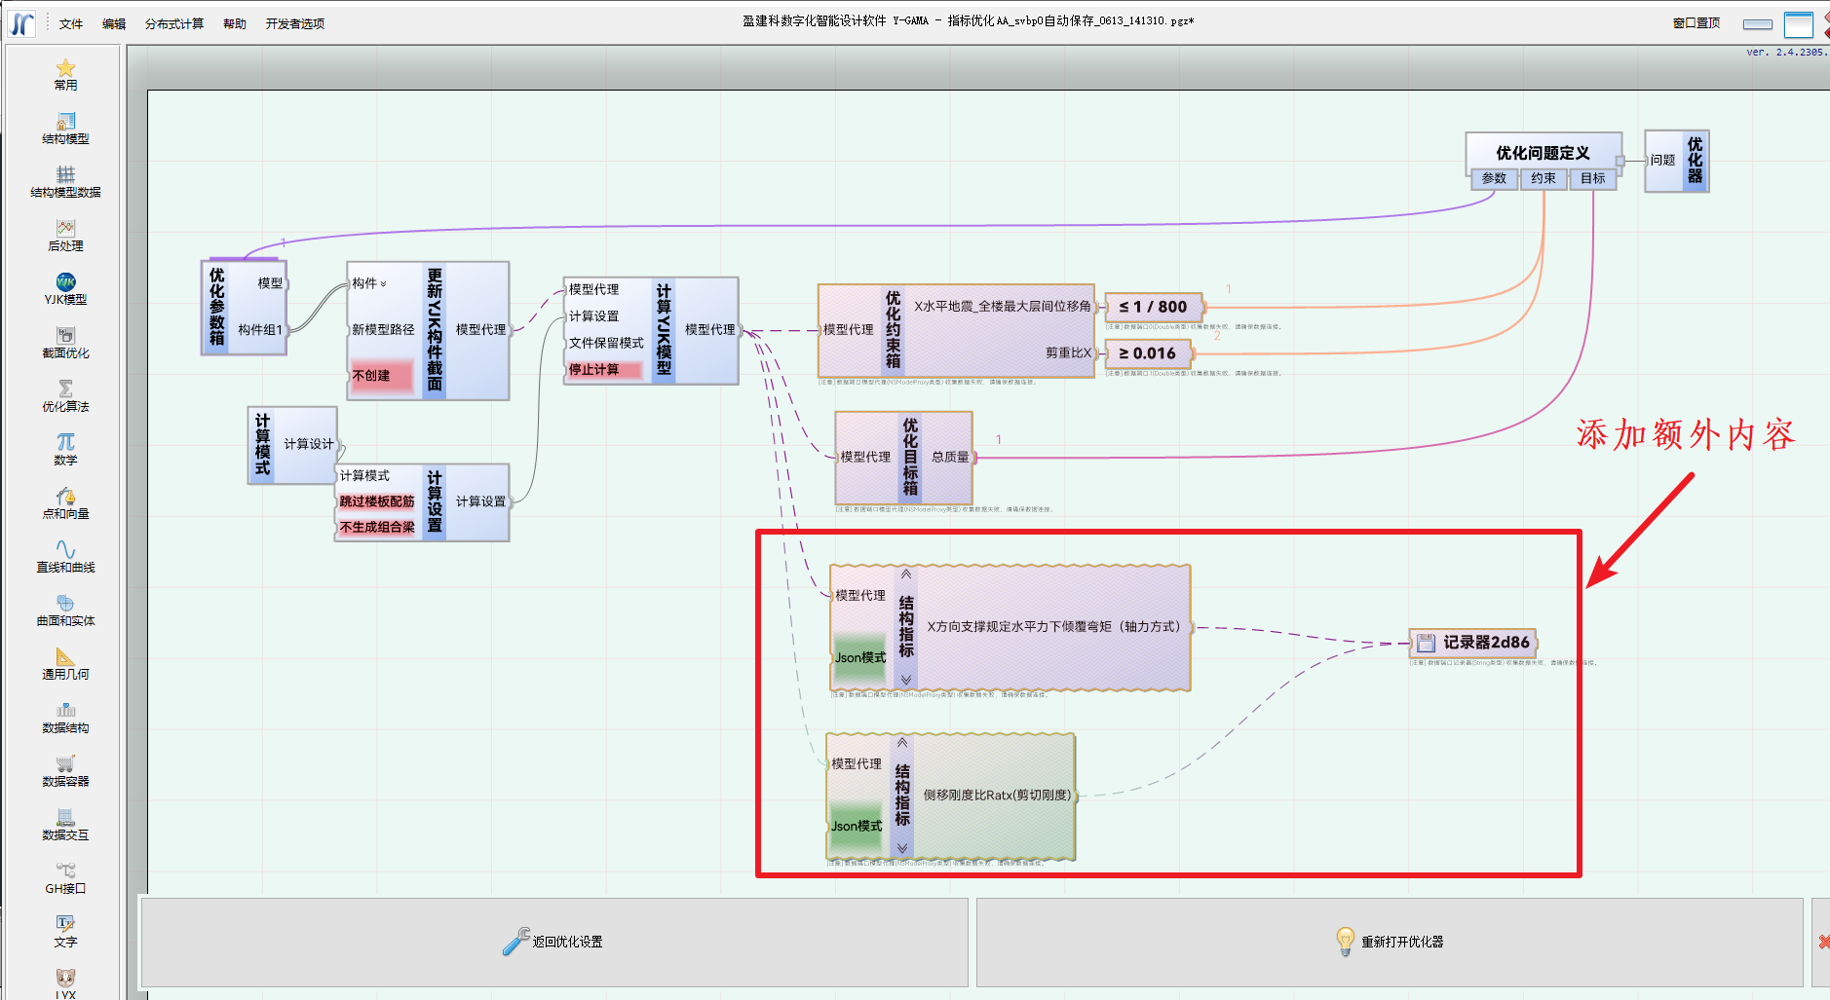Open the 结构模型 component category
Image resolution: width=1830 pixels, height=1000 pixels.
65,129
